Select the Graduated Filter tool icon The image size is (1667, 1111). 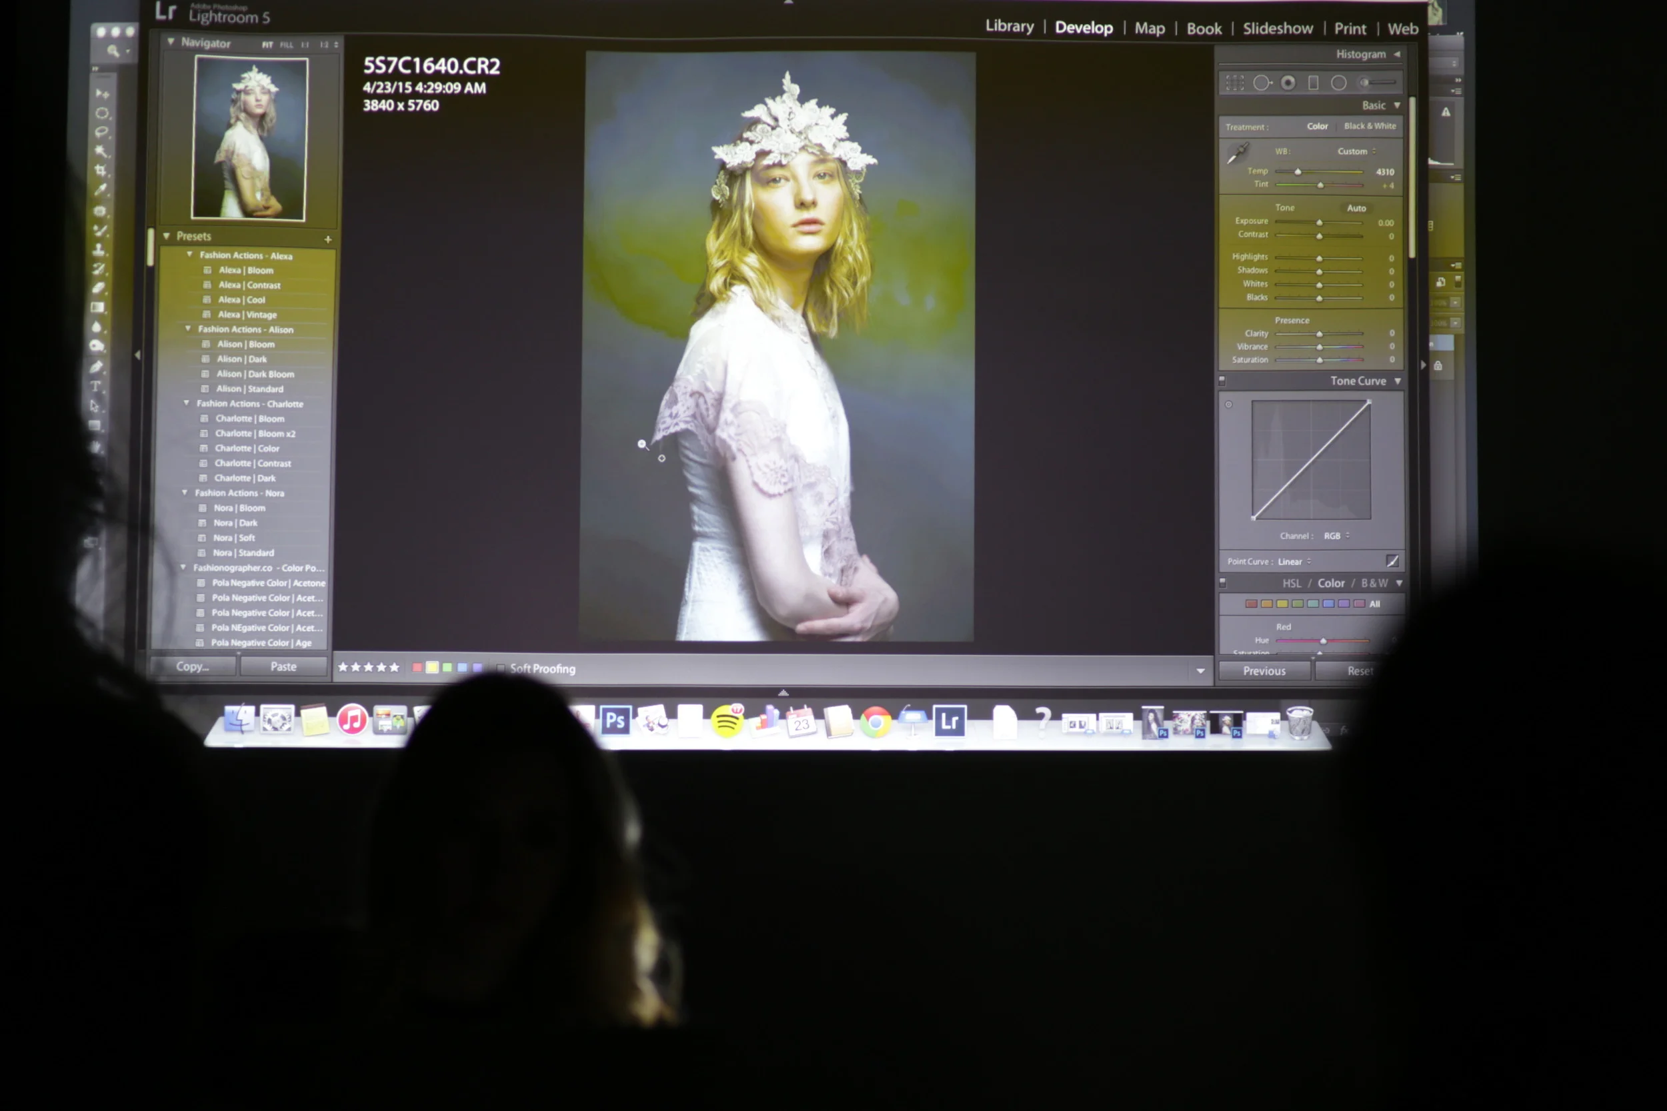pyautogui.click(x=1314, y=83)
